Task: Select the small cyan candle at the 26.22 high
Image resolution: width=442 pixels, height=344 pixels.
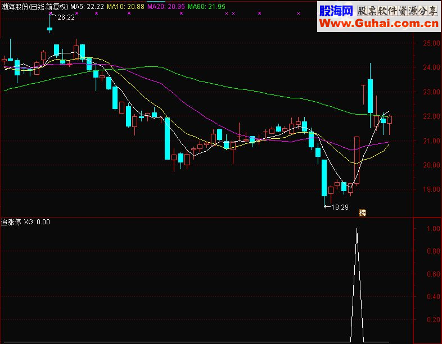Action: [x=49, y=29]
